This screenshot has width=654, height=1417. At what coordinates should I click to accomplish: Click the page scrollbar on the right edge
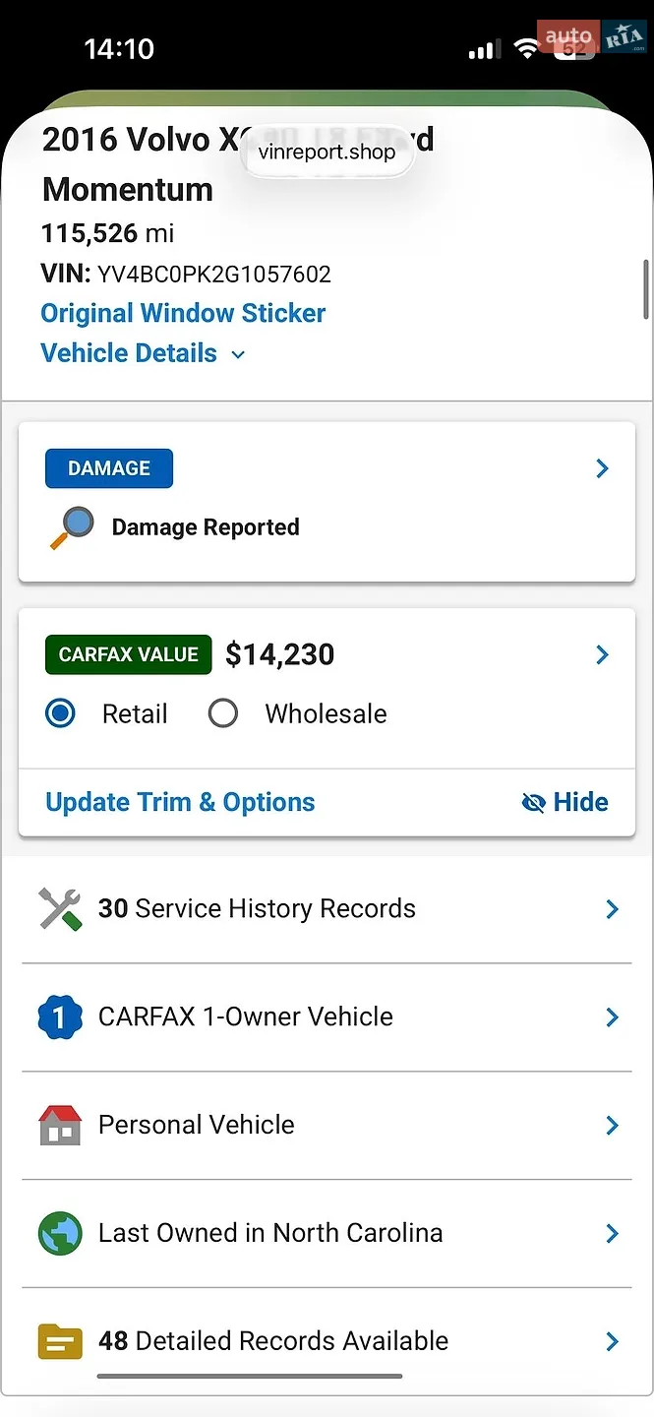[x=646, y=289]
